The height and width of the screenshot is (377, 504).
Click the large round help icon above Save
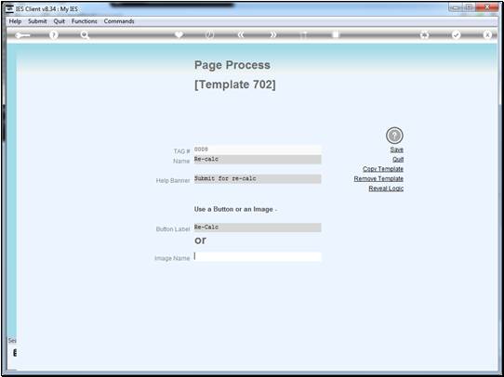pyautogui.click(x=394, y=136)
